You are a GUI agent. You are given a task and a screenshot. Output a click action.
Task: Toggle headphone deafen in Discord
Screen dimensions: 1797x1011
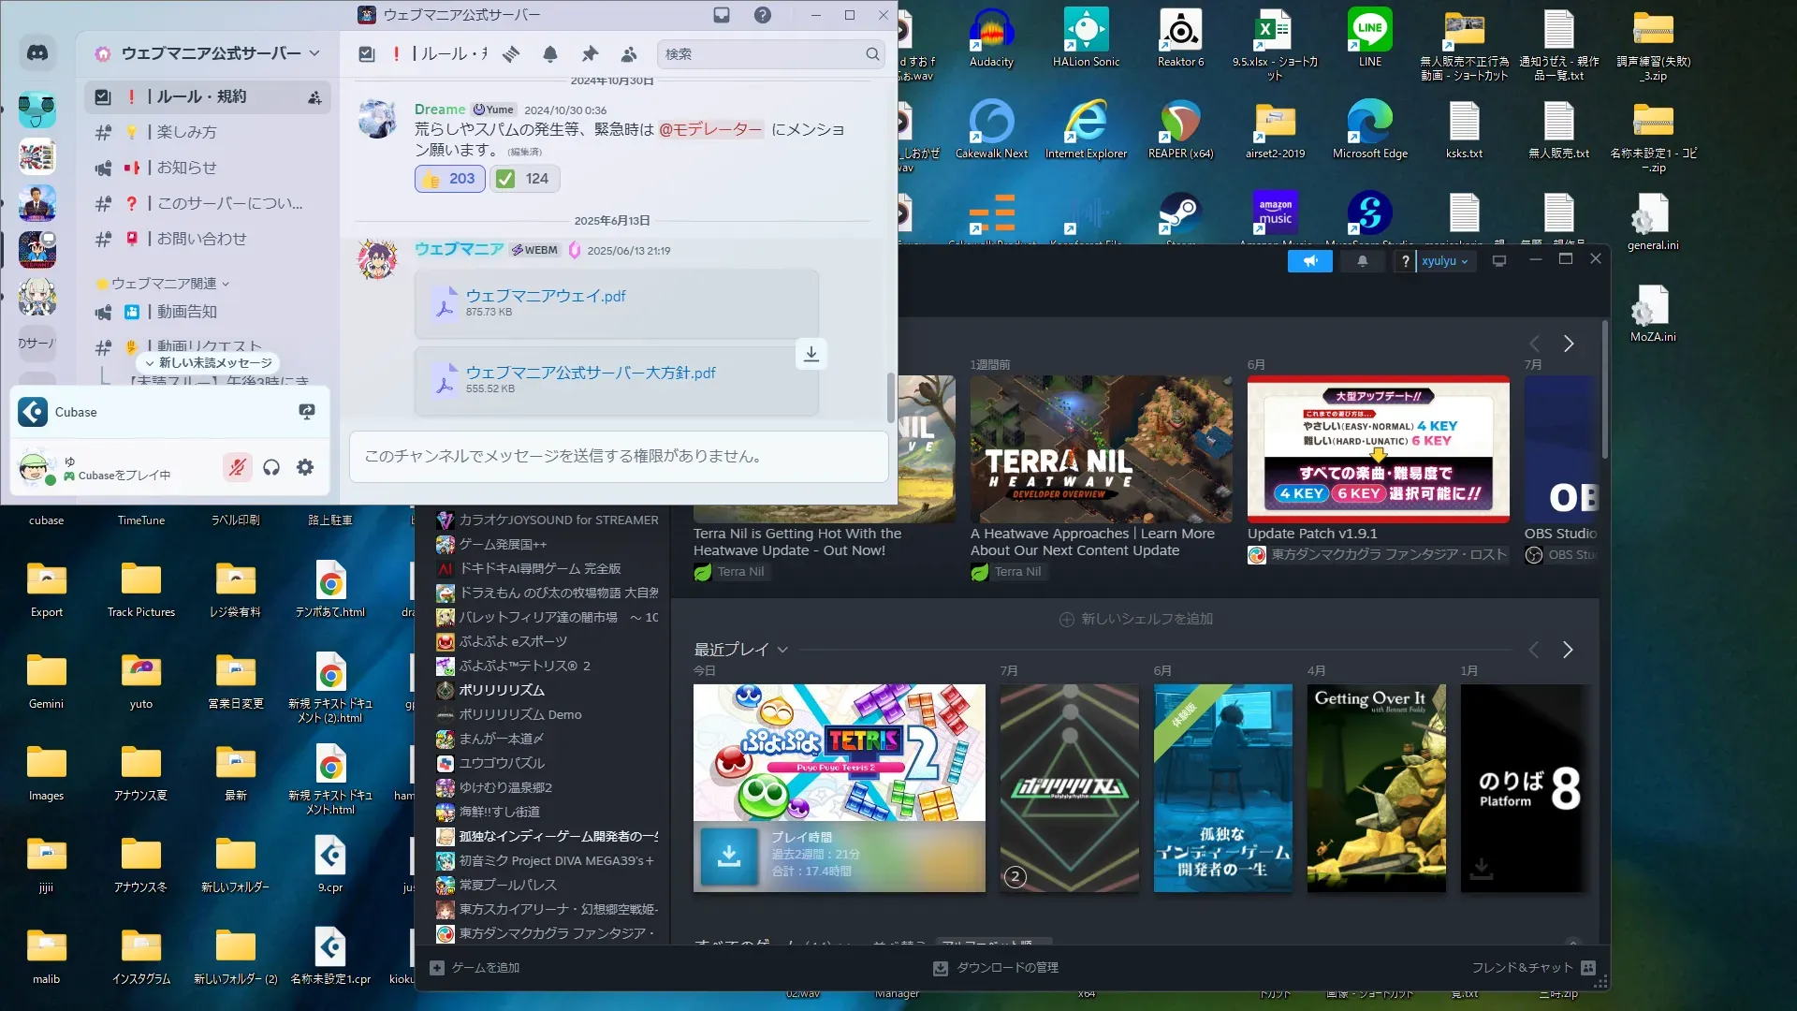click(x=271, y=467)
